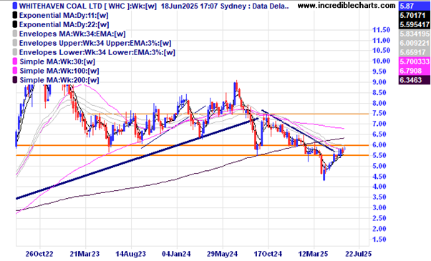The width and height of the screenshot is (431, 261).
Task: Click the 5.70171 EMA value box
Action: pyautogui.click(x=415, y=15)
